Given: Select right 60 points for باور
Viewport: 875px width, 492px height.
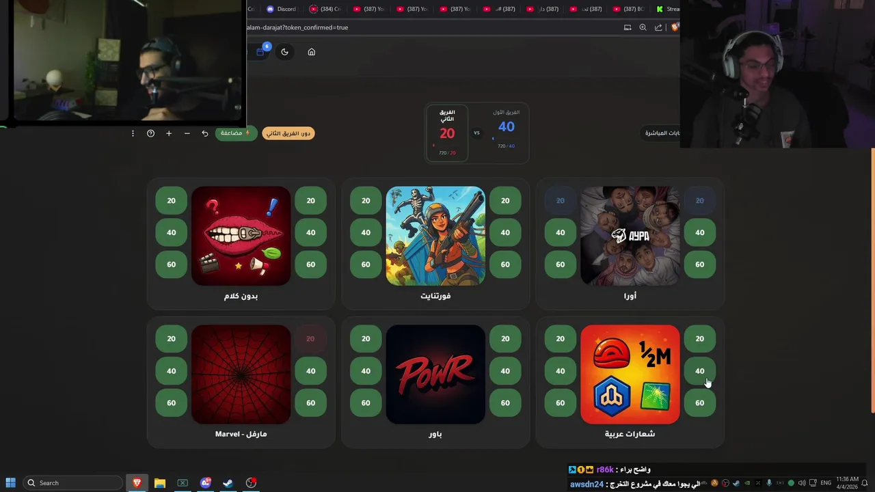Looking at the screenshot, I should coord(505,402).
